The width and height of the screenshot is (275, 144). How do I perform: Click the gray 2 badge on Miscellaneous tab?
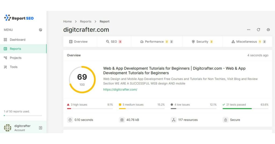click(265, 42)
